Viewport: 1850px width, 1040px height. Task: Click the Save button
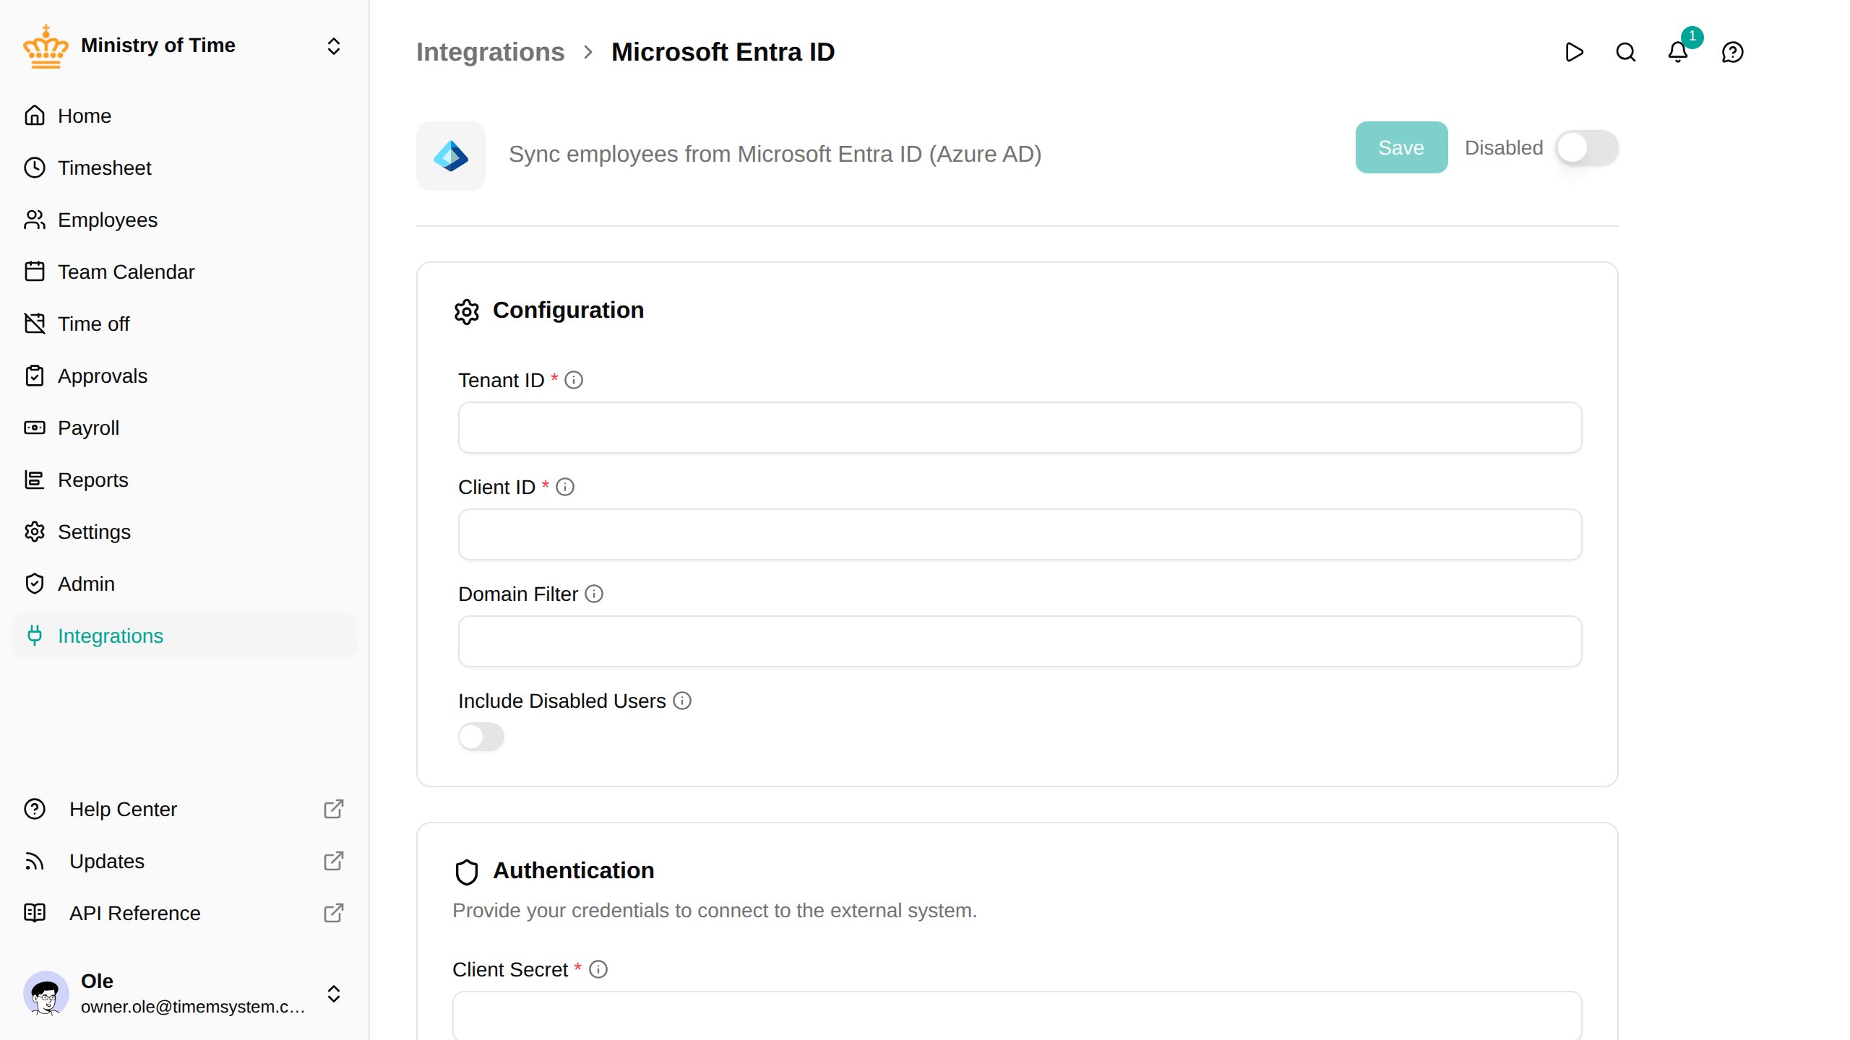[x=1401, y=147]
